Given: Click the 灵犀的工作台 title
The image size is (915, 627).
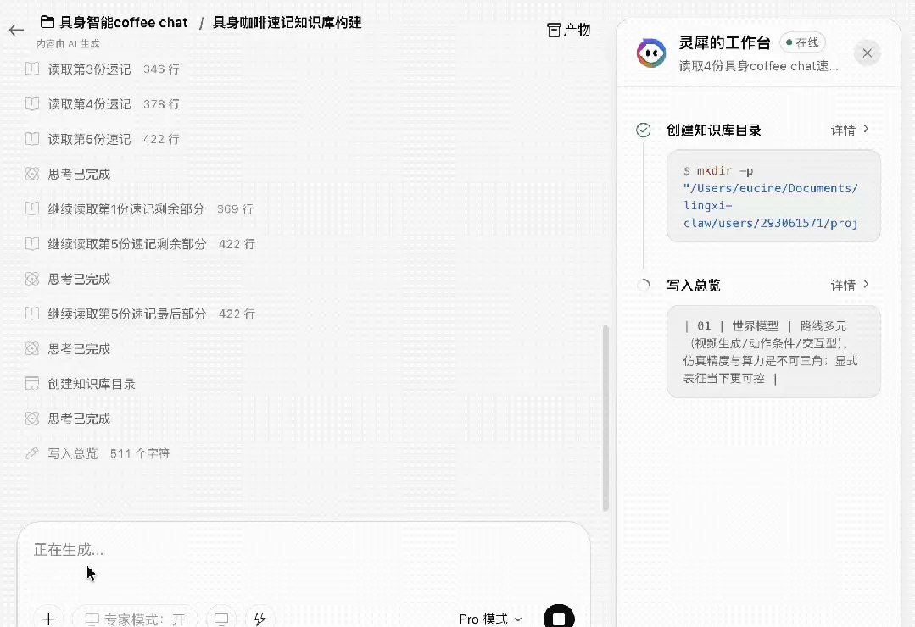Looking at the screenshot, I should point(725,42).
